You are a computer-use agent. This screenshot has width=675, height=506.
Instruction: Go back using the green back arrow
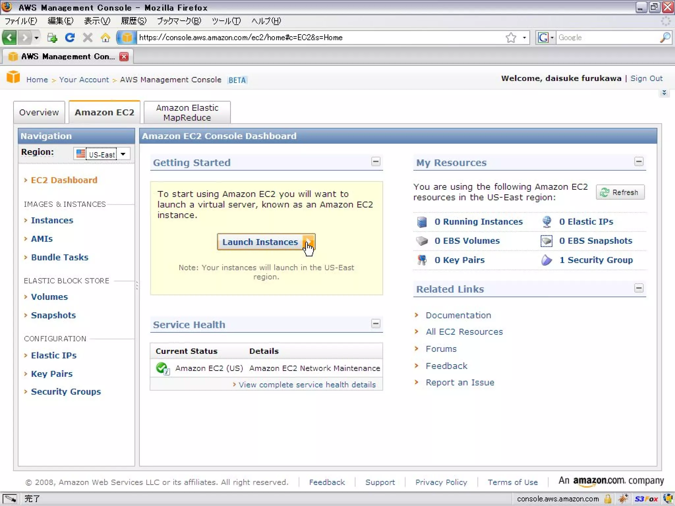(x=9, y=38)
